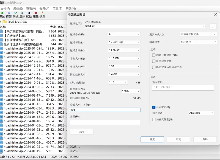Open the 加密算法 AES-256 dropdown
This screenshot has width=220, height=160.
click(201, 113)
